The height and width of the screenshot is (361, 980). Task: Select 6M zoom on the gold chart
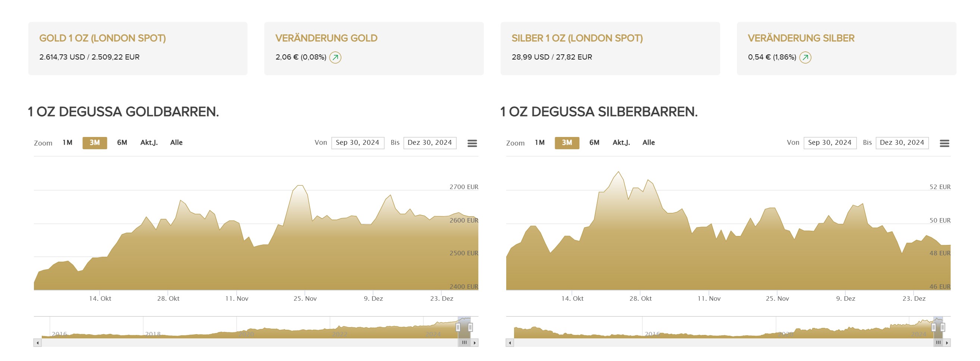(122, 143)
